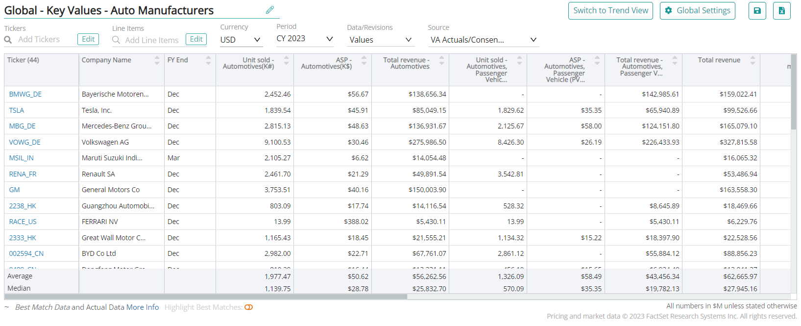Open the Data/Revisions Values dropdown

tap(381, 40)
